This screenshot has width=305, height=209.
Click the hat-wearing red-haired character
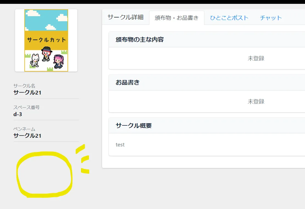click(x=47, y=54)
